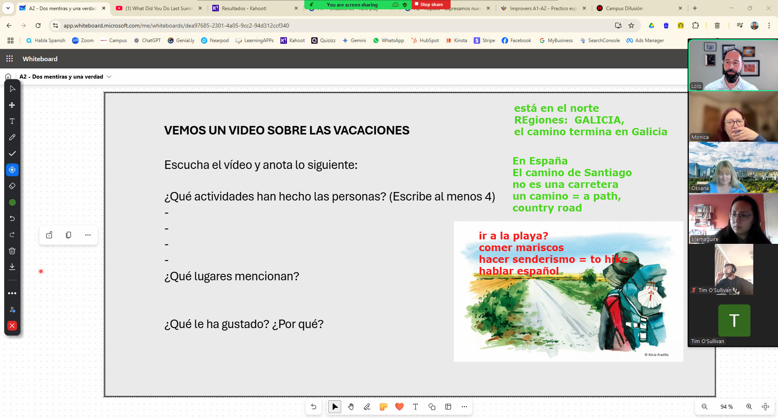Open the tab search dropdown
Image resolution: width=778 pixels, height=418 pixels.
coord(8,8)
